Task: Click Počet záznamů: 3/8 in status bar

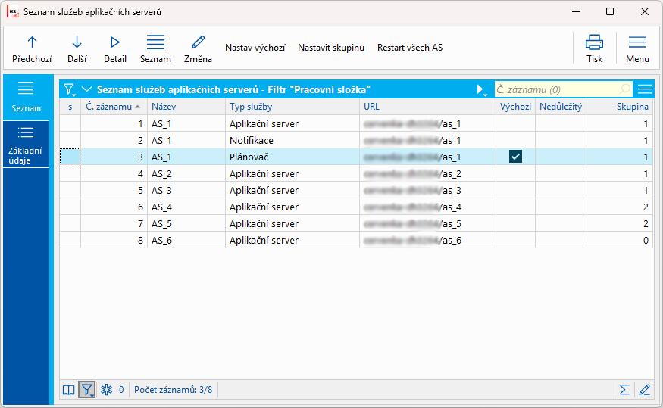Action: [173, 389]
